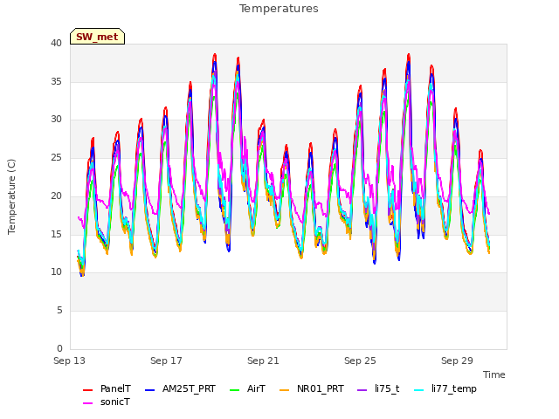The width and height of the screenshot is (559, 419).
Task: Toggle the NR01_PRT legend entry
Action: [312, 388]
